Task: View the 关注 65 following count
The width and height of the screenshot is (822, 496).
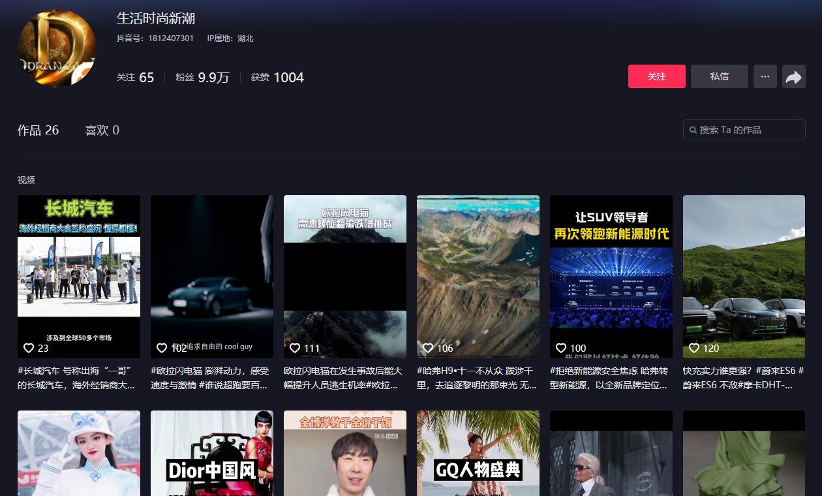Action: (135, 77)
